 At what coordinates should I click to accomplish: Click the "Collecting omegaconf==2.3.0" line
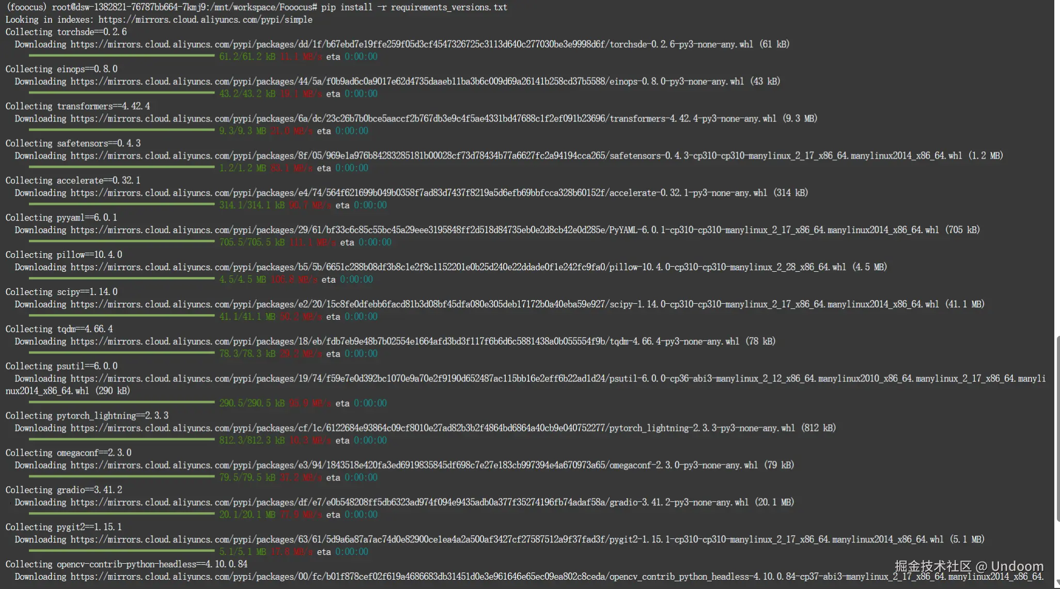(68, 453)
